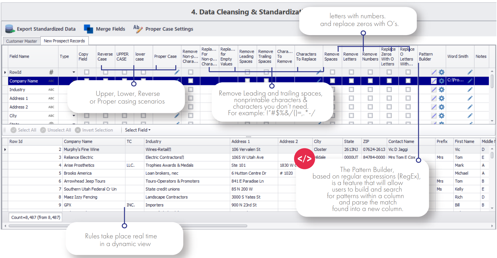Click the Pattern Builder gear icon on City row
This screenshot has width=497, height=258.
click(x=441, y=116)
